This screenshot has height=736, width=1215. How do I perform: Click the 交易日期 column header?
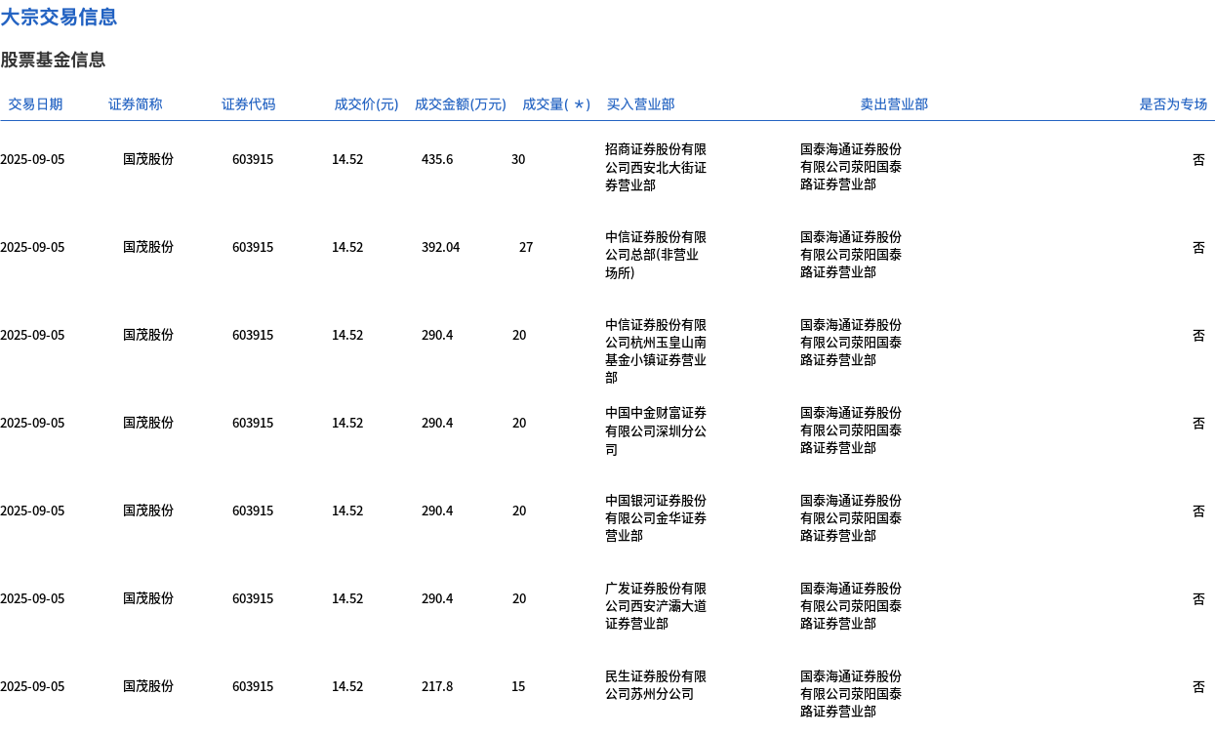[35, 104]
